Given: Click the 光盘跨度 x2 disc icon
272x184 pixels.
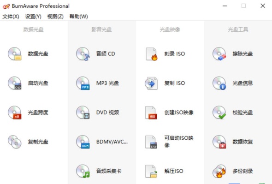Looking at the screenshot, I should (15, 113).
